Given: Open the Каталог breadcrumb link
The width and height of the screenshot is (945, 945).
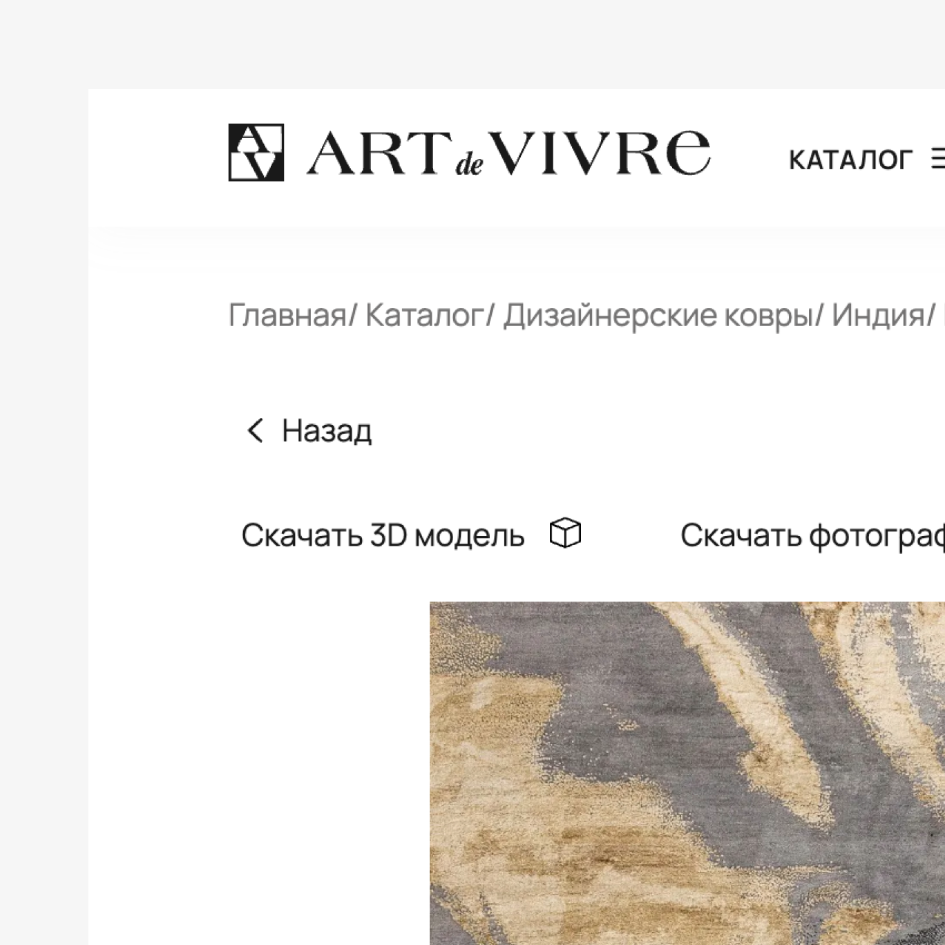Looking at the screenshot, I should 424,315.
